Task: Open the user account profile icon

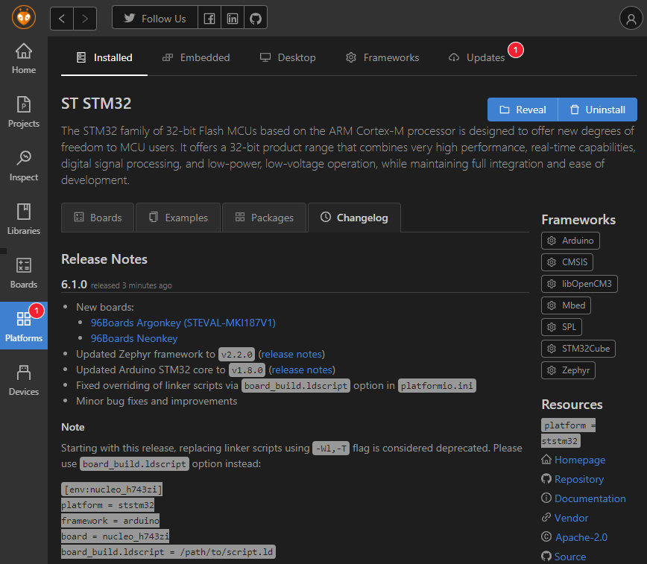Action: pyautogui.click(x=631, y=19)
